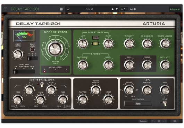The width and height of the screenshot is (184, 128).
Task: Click the Stereo Rate Offset knob
Action: (83, 65)
